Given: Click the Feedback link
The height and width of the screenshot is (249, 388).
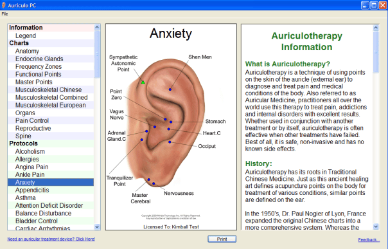Looking at the screenshot, I should pyautogui.click(x=369, y=240).
